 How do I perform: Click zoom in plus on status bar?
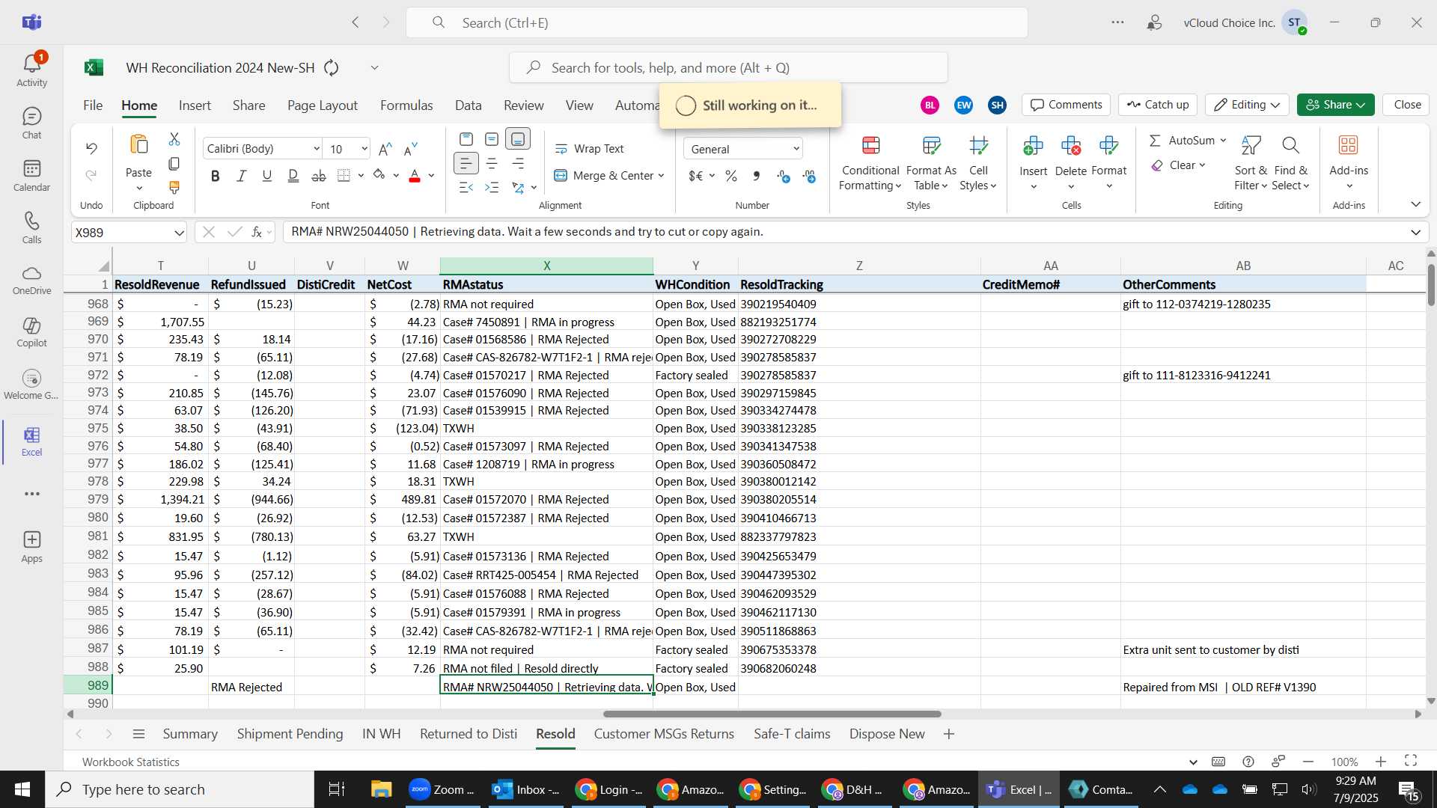1381,762
